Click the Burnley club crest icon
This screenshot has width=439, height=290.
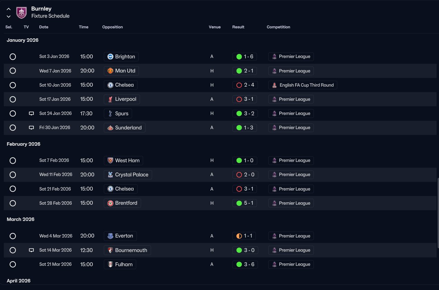pos(21,12)
